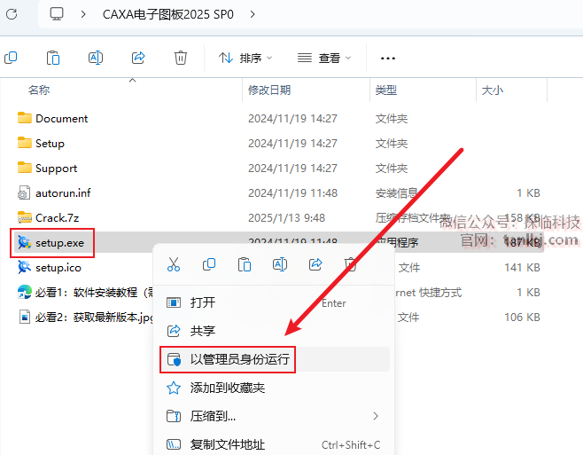
Task: Choose 共享 in context menu
Action: pyautogui.click(x=275, y=331)
